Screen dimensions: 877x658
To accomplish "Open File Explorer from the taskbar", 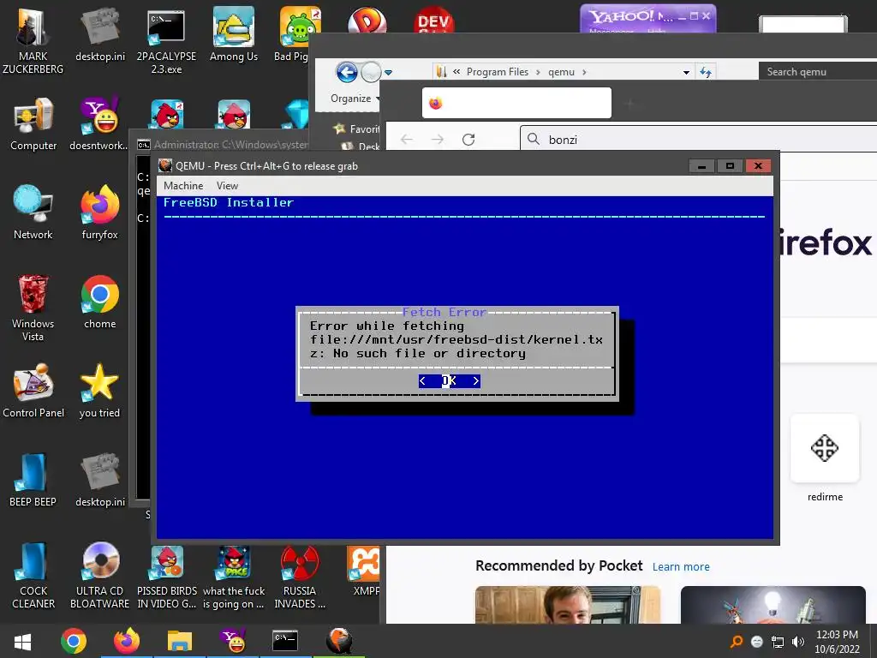I will (179, 641).
